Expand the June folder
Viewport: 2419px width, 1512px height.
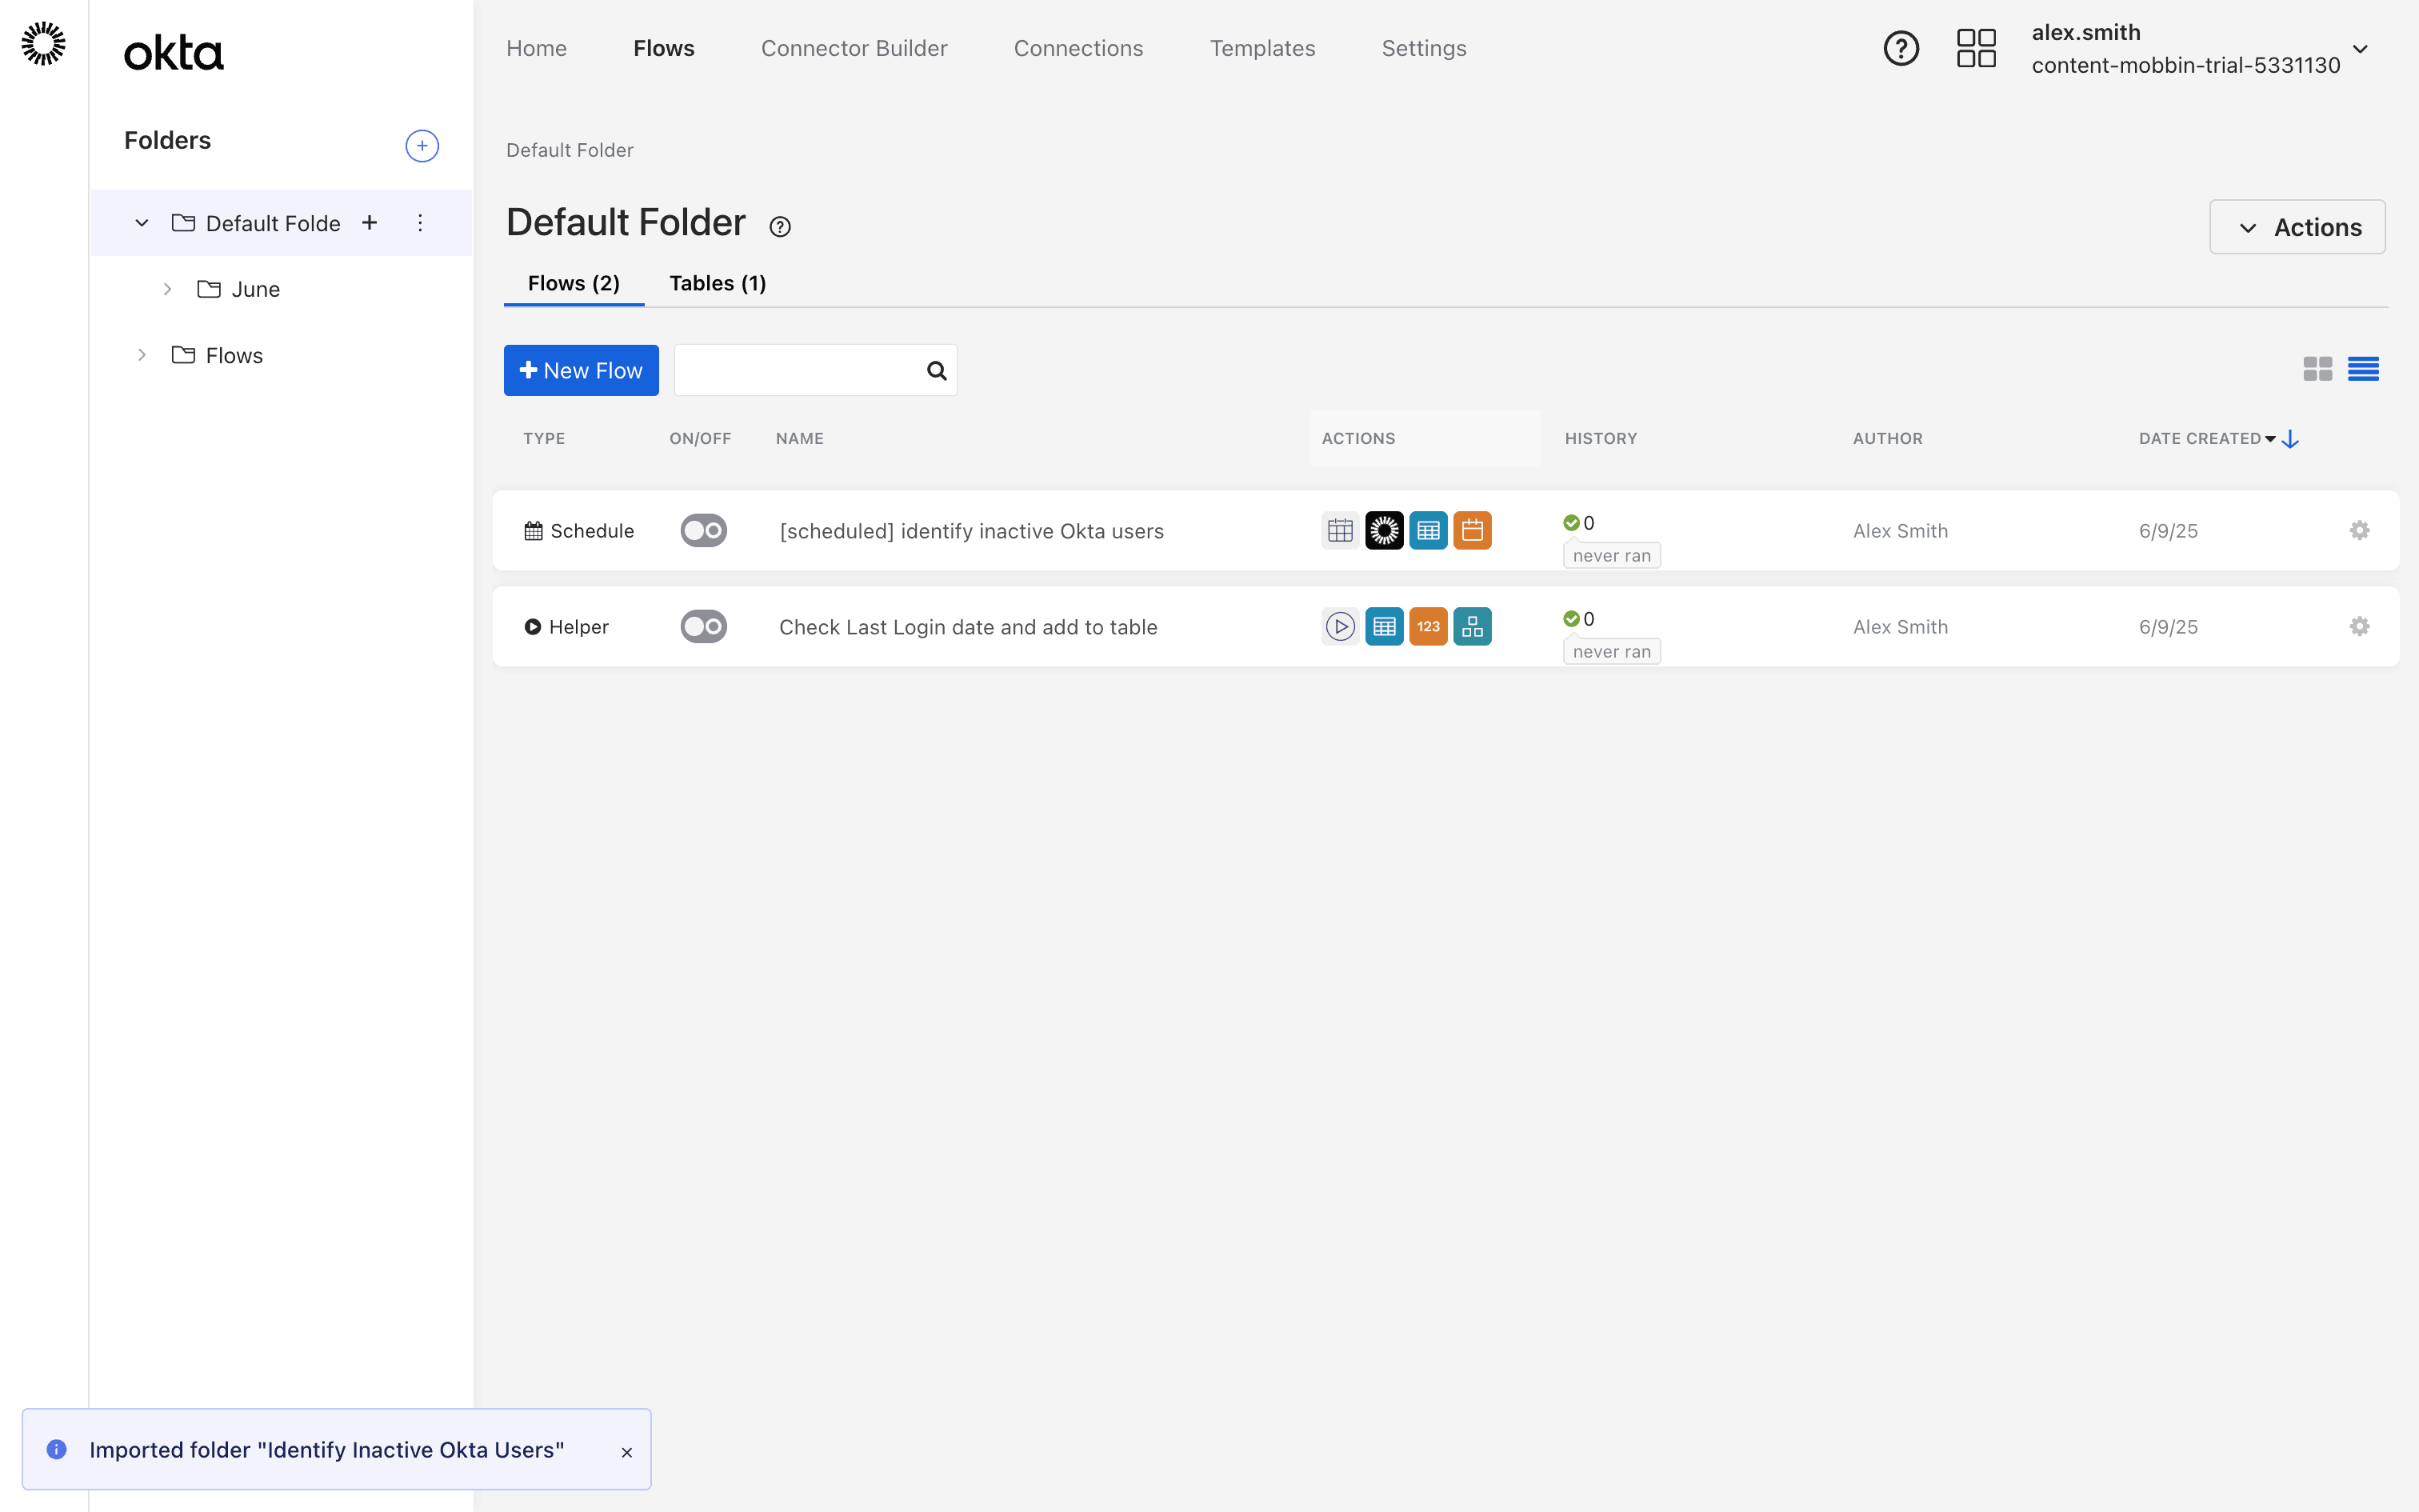(x=167, y=289)
